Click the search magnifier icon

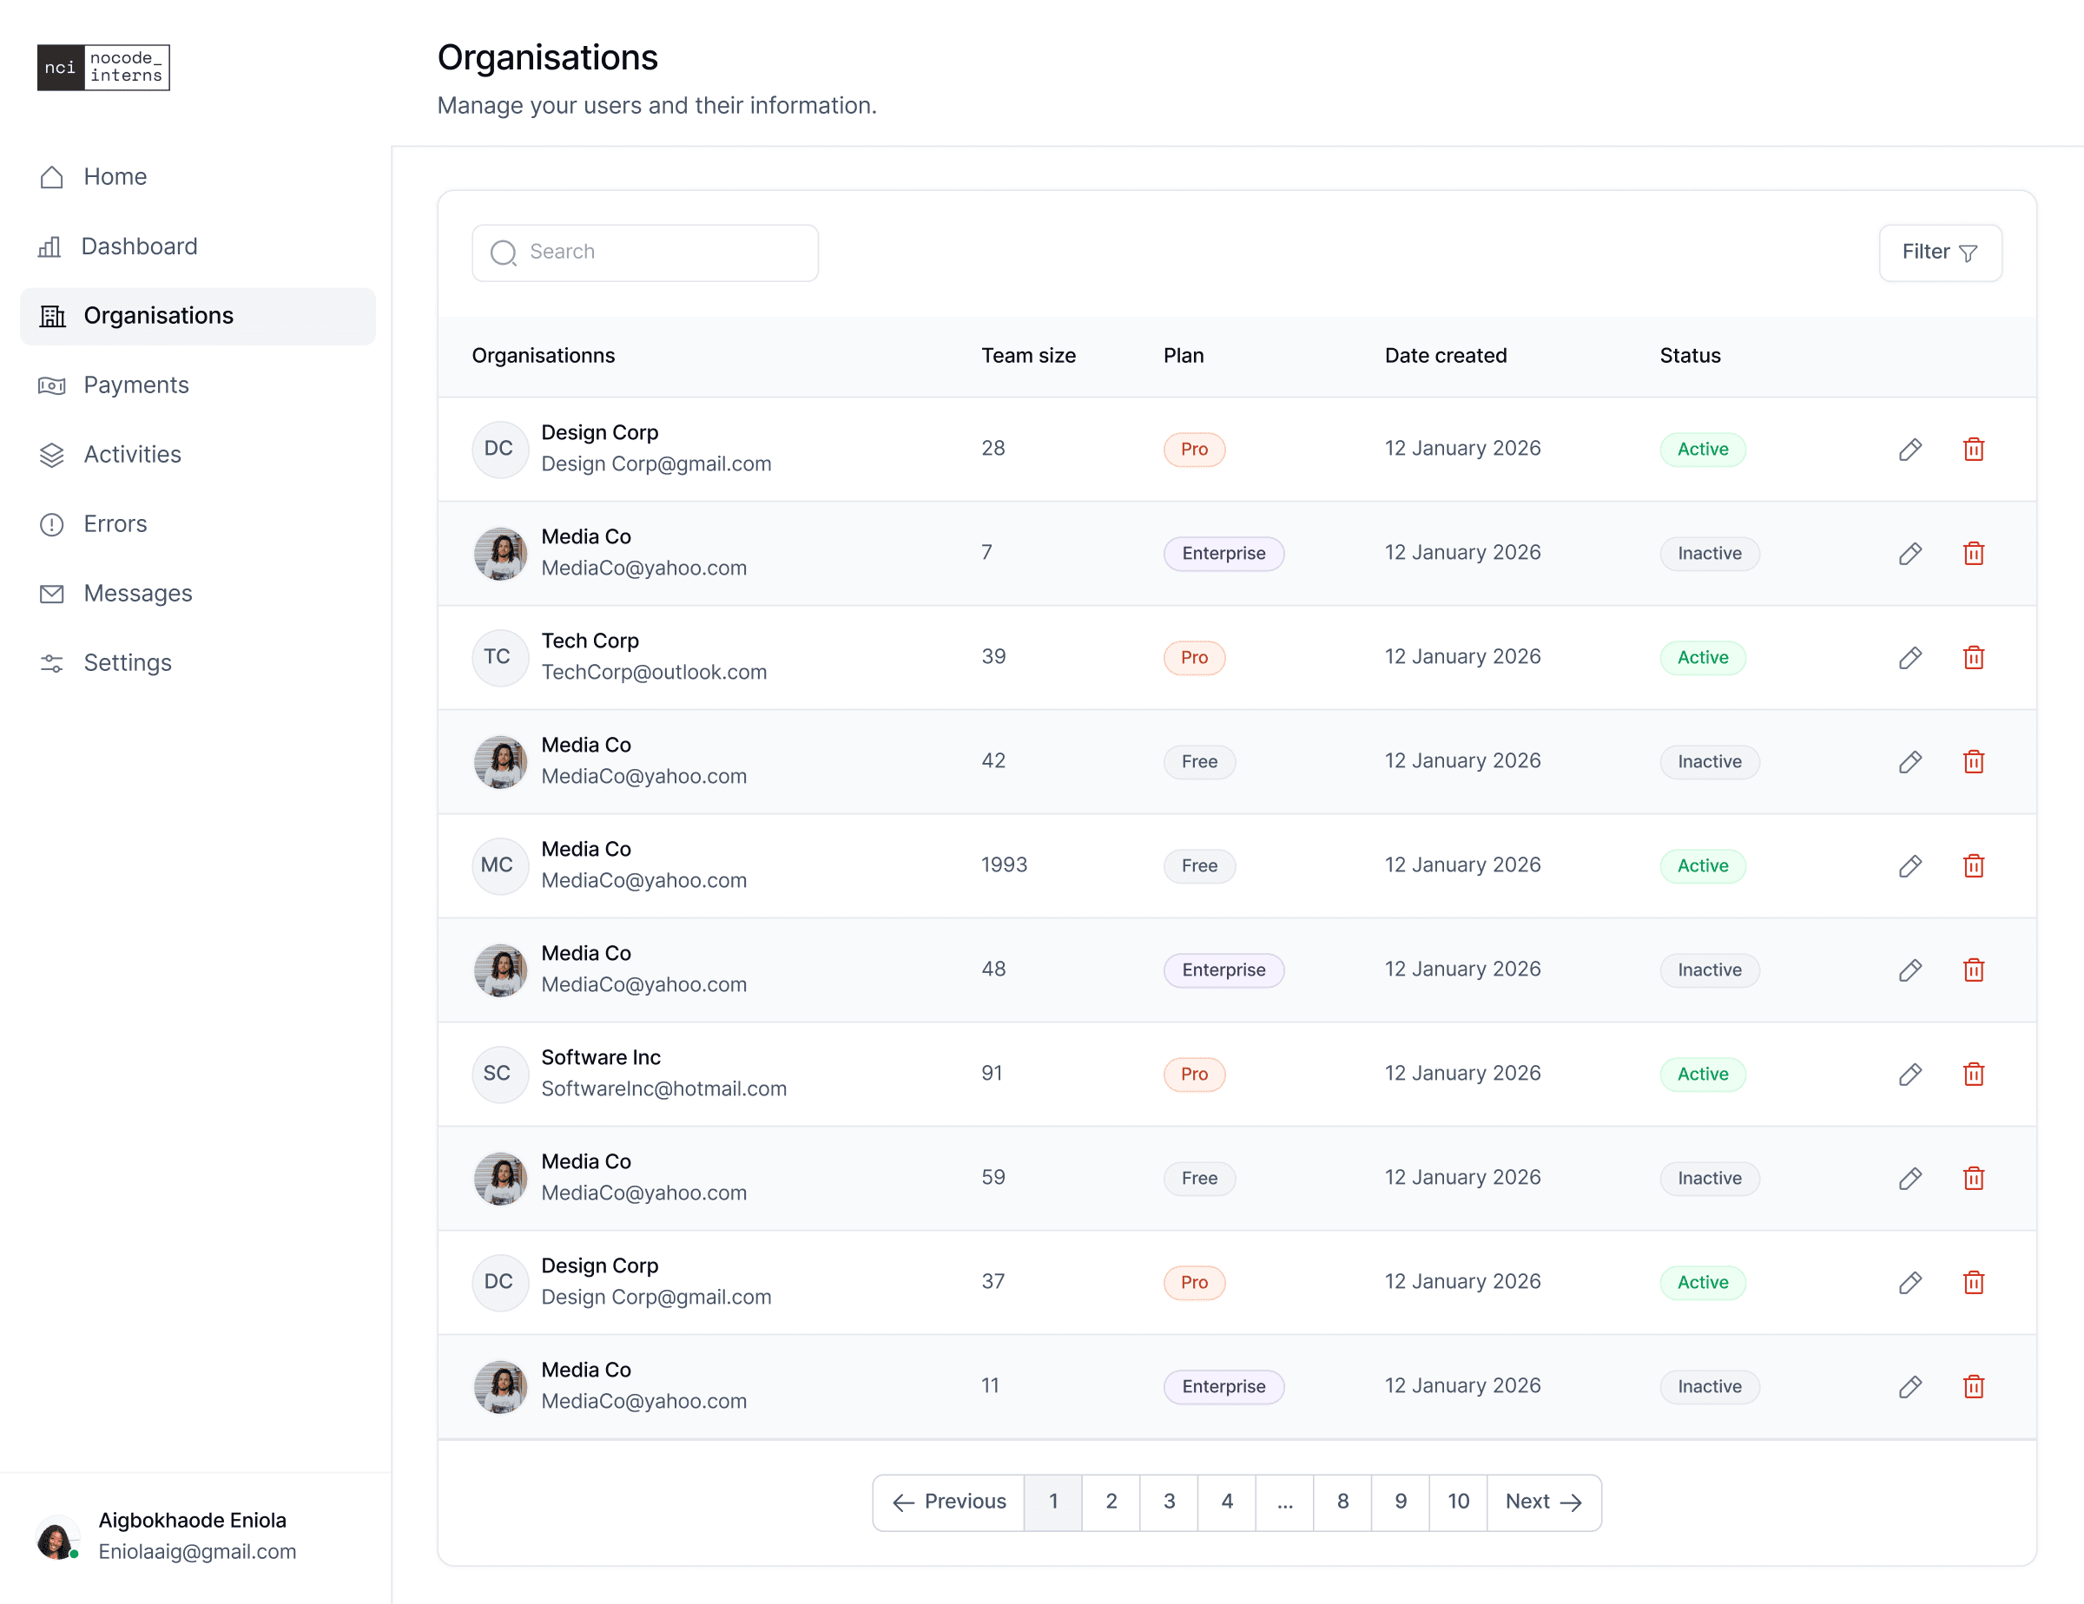[503, 253]
